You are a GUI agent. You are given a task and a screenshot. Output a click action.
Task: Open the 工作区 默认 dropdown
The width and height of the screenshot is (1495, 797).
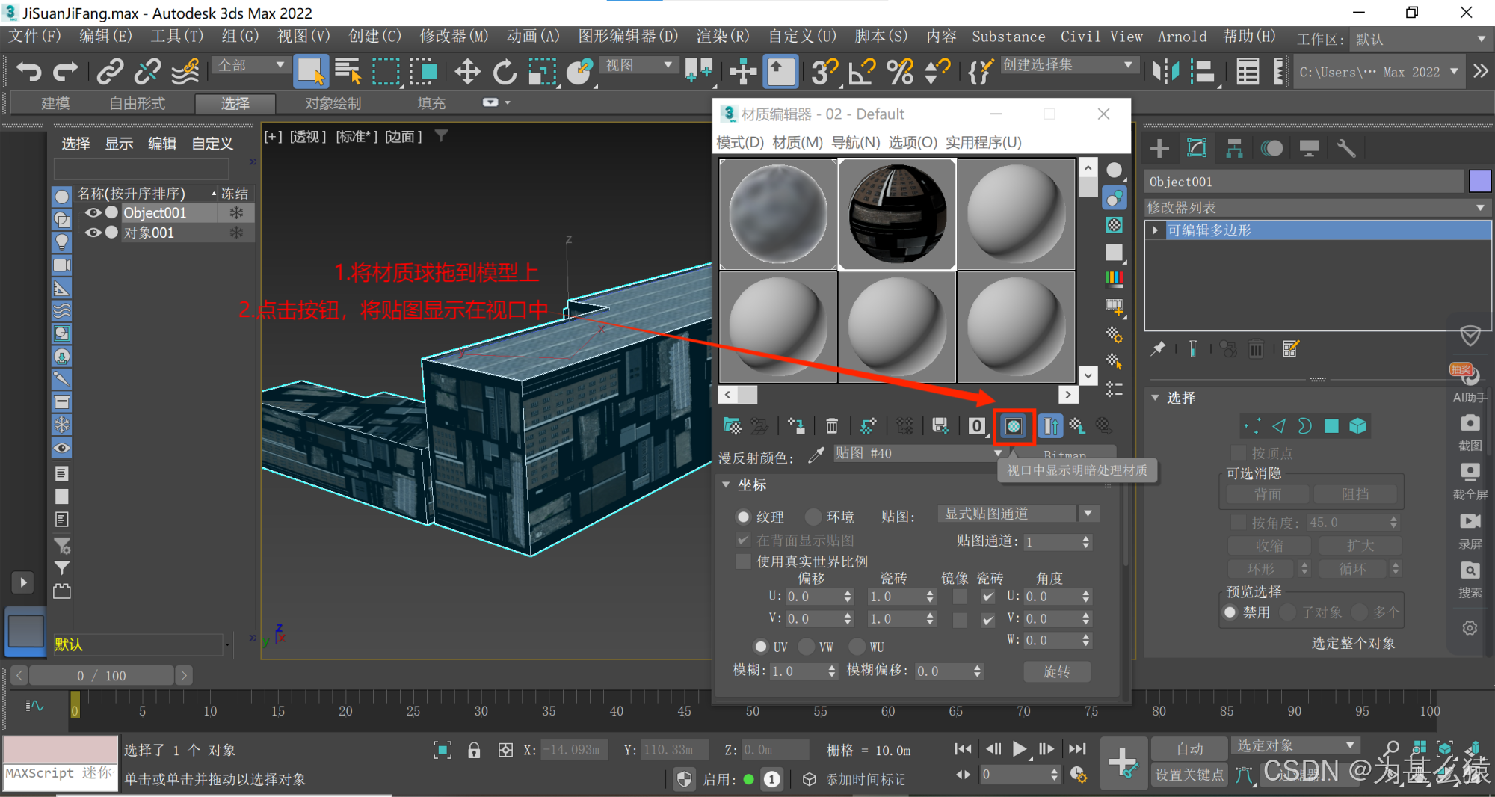pos(1420,39)
